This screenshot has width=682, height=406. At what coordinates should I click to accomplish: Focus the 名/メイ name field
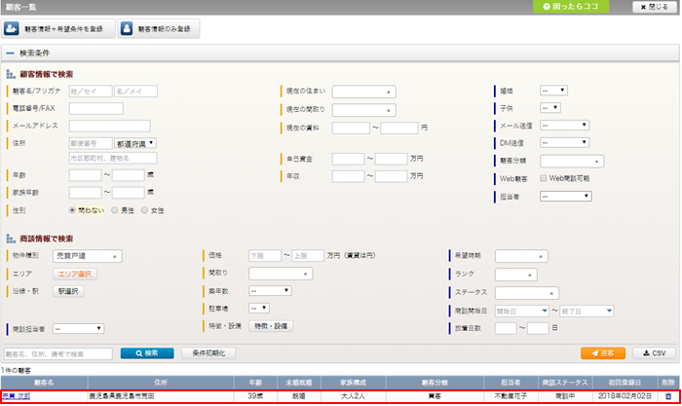pos(135,92)
